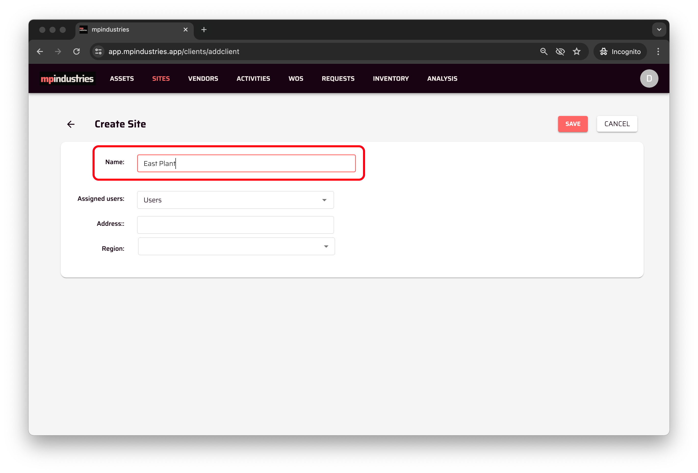Click the back arrow beside Create Site
698x473 pixels.
click(71, 124)
